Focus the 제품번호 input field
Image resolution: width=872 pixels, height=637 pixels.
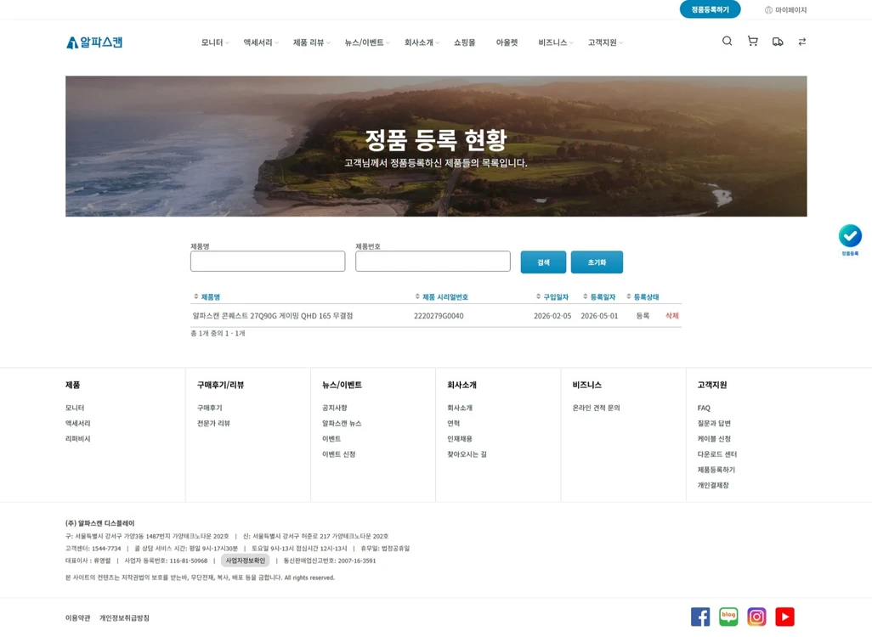(433, 262)
